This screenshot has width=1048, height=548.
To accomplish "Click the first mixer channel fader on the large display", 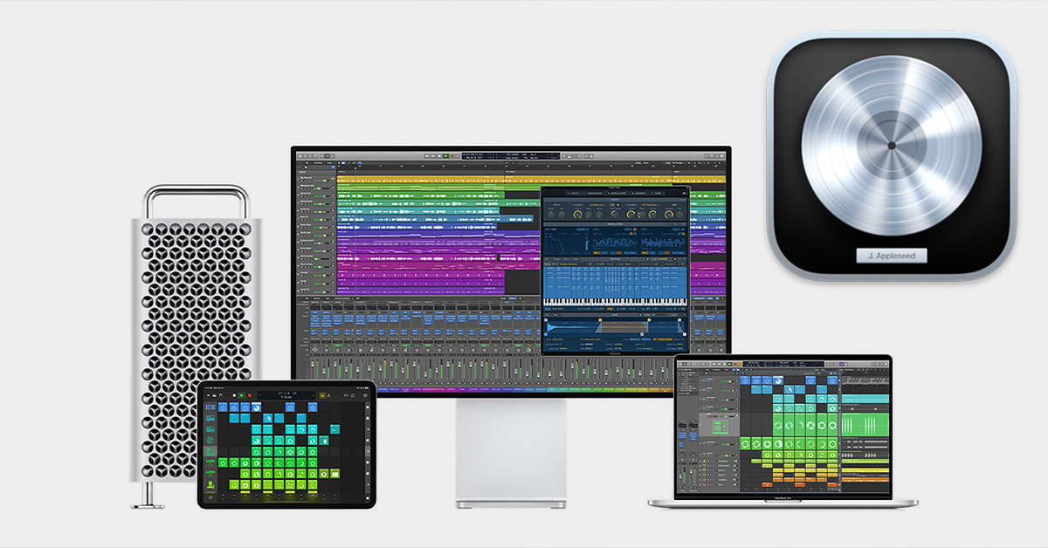I will pyautogui.click(x=313, y=364).
